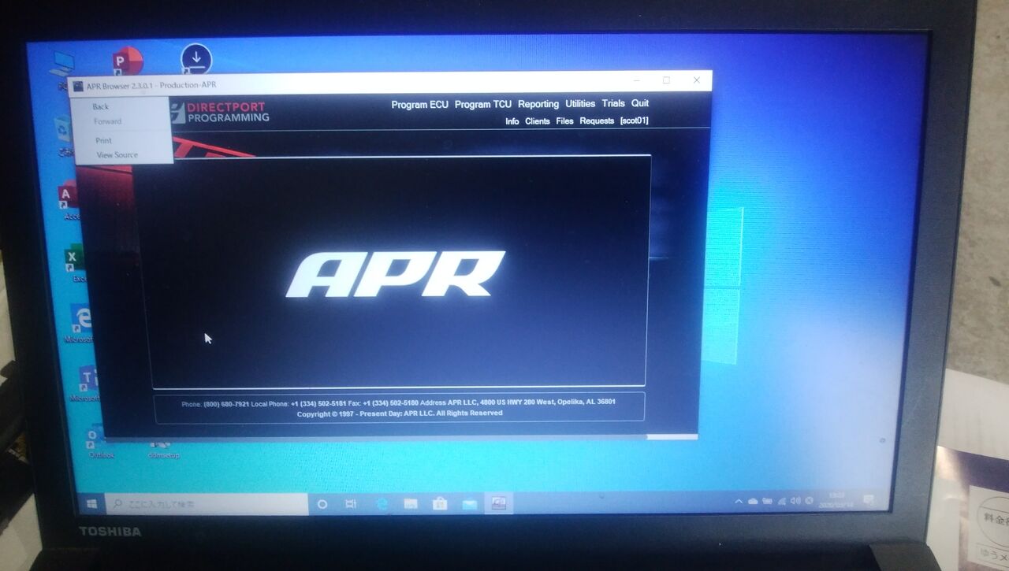Image resolution: width=1009 pixels, height=571 pixels.
Task: Go to the Trials section
Action: (x=613, y=103)
